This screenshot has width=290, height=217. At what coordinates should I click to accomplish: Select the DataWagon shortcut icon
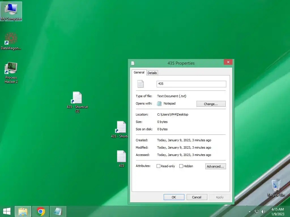pyautogui.click(x=11, y=41)
